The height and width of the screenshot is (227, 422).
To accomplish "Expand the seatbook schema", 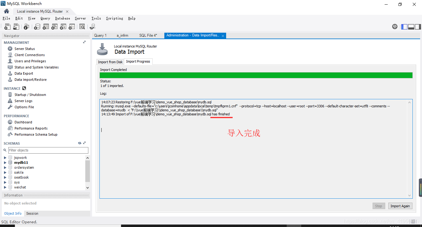I will coord(5,177).
